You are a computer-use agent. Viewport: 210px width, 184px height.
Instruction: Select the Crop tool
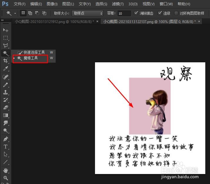6,61
